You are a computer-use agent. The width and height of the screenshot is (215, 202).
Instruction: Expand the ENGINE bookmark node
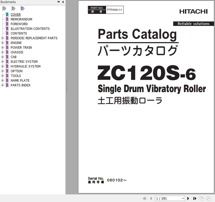pos(2,43)
